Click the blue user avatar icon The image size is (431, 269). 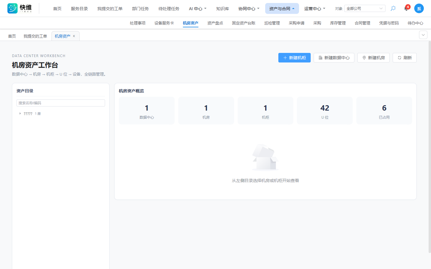[x=419, y=8]
